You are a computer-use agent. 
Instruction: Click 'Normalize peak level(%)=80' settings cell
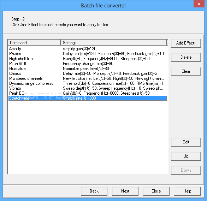86,69
